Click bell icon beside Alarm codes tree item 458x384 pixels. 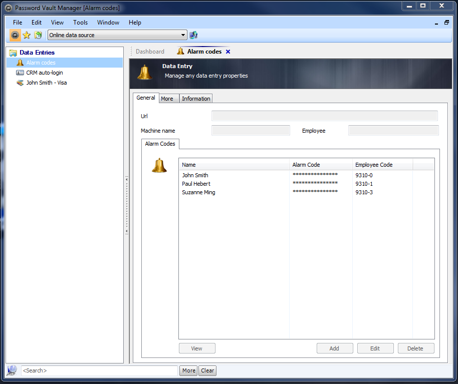point(20,63)
